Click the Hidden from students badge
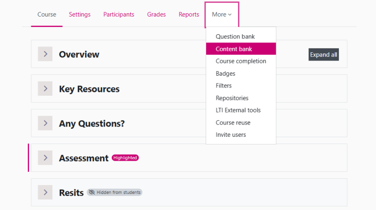This screenshot has height=210, width=376. tap(115, 192)
